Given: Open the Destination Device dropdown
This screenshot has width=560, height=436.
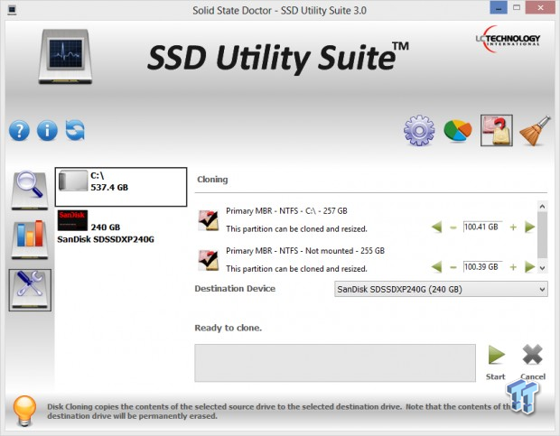Looking at the screenshot, I should pyautogui.click(x=441, y=289).
